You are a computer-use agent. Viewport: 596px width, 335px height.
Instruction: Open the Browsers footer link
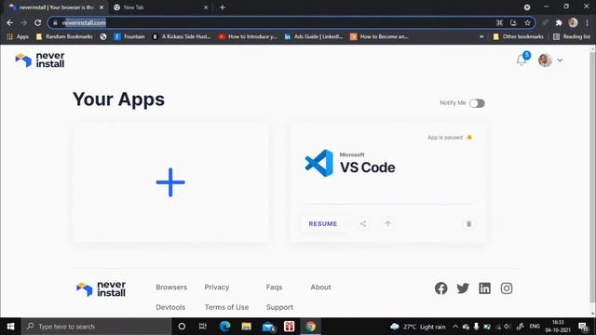coord(171,288)
